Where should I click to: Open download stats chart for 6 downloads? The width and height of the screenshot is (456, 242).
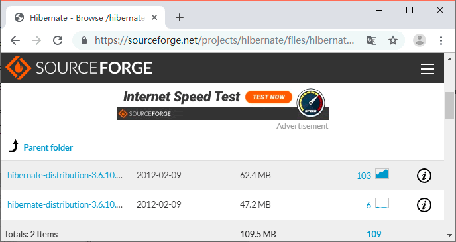[x=382, y=203]
